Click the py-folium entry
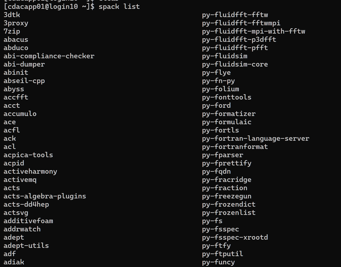This screenshot has height=267, width=341. [221, 89]
